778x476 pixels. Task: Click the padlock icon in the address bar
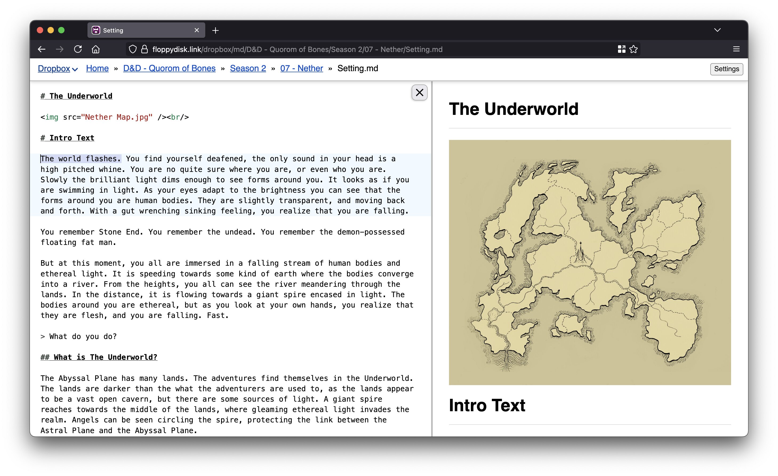tap(144, 49)
